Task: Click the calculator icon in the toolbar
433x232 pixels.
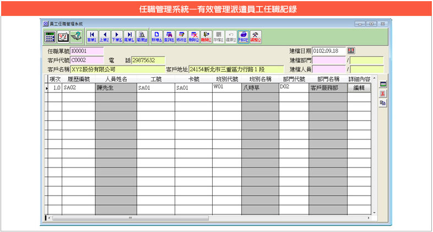Action: tap(49, 37)
